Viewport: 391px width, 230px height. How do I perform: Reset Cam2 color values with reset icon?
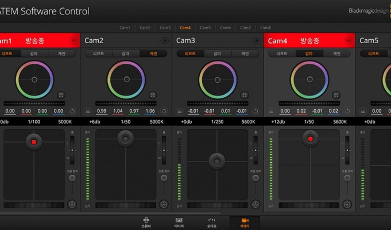coord(164,111)
